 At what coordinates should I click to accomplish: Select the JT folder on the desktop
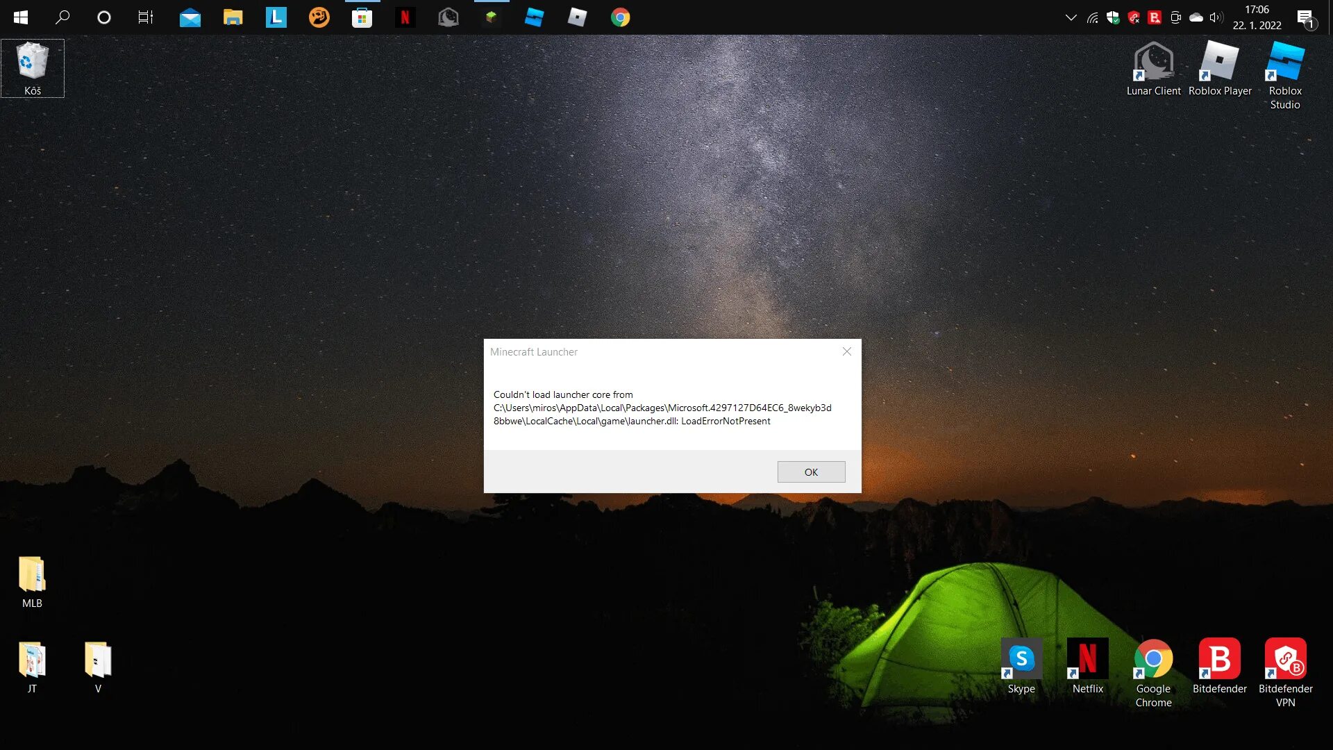tap(32, 667)
